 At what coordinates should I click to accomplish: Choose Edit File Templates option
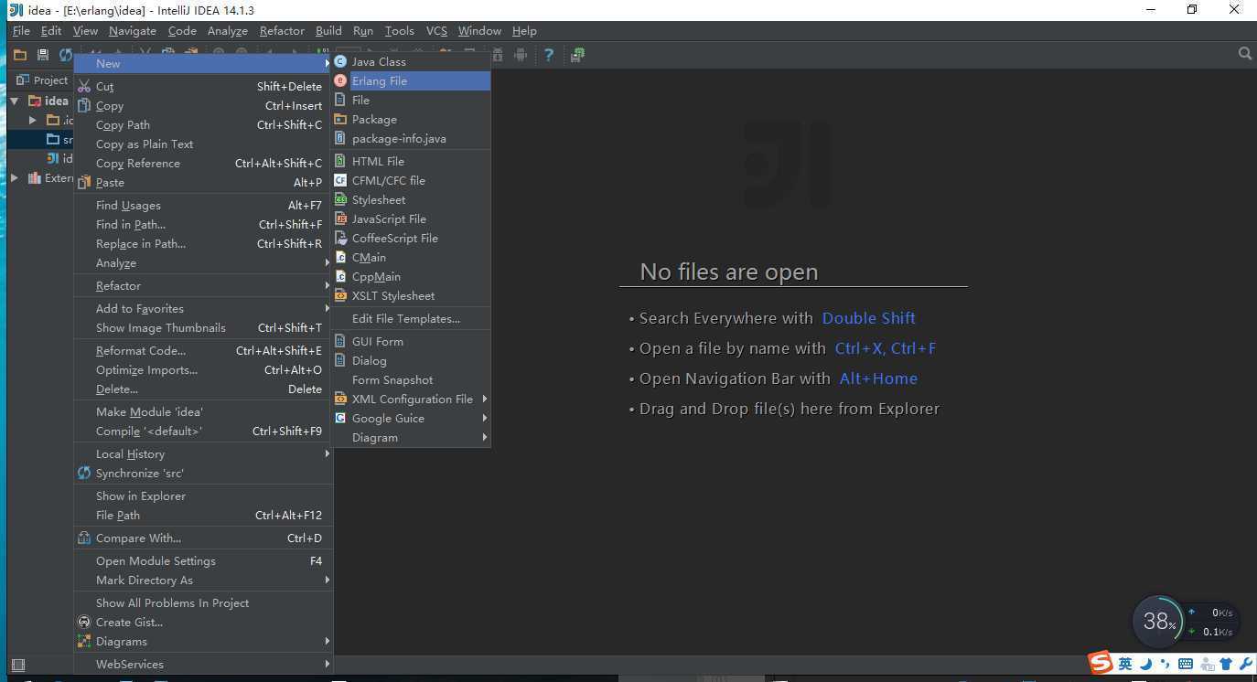(x=411, y=318)
